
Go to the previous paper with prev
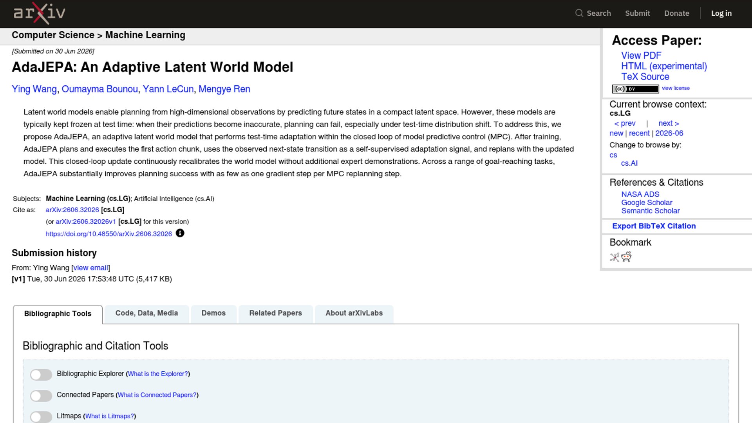(625, 123)
